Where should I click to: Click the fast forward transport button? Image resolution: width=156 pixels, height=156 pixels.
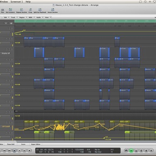[9, 151]
